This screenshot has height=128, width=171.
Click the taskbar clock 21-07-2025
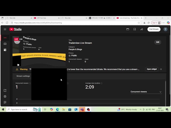pyautogui.click(x=160, y=109)
